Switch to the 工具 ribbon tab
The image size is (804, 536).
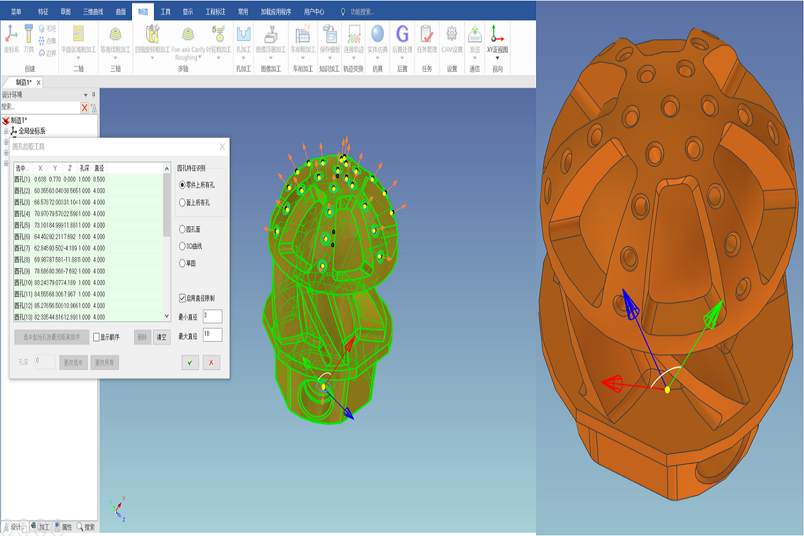point(165,11)
